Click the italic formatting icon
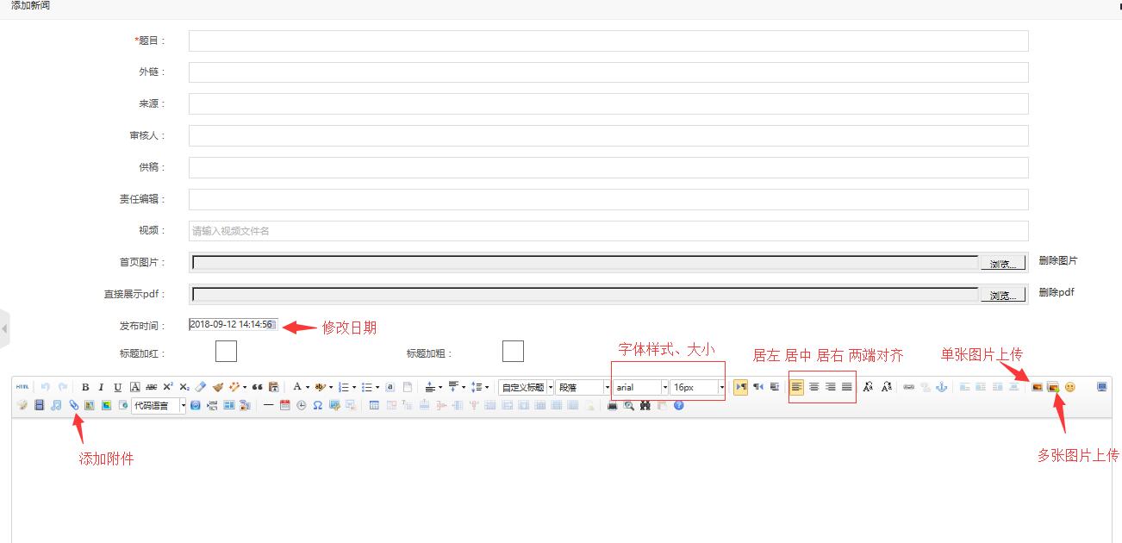This screenshot has height=543, width=1122. click(x=101, y=388)
